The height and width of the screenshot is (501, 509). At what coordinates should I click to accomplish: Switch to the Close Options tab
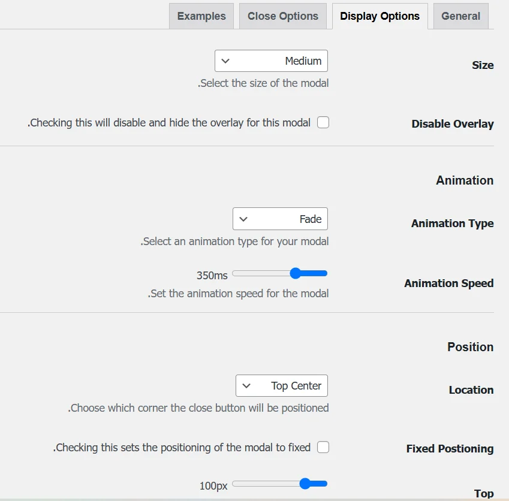click(282, 16)
